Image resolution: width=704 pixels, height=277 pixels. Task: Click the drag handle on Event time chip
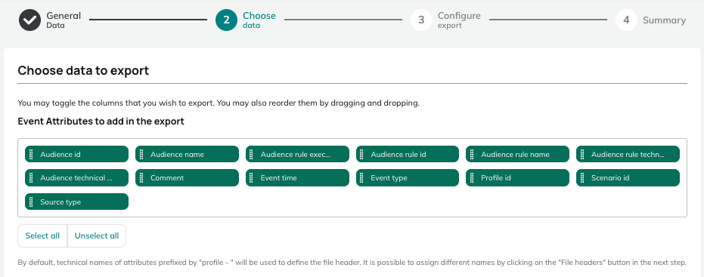pos(251,178)
